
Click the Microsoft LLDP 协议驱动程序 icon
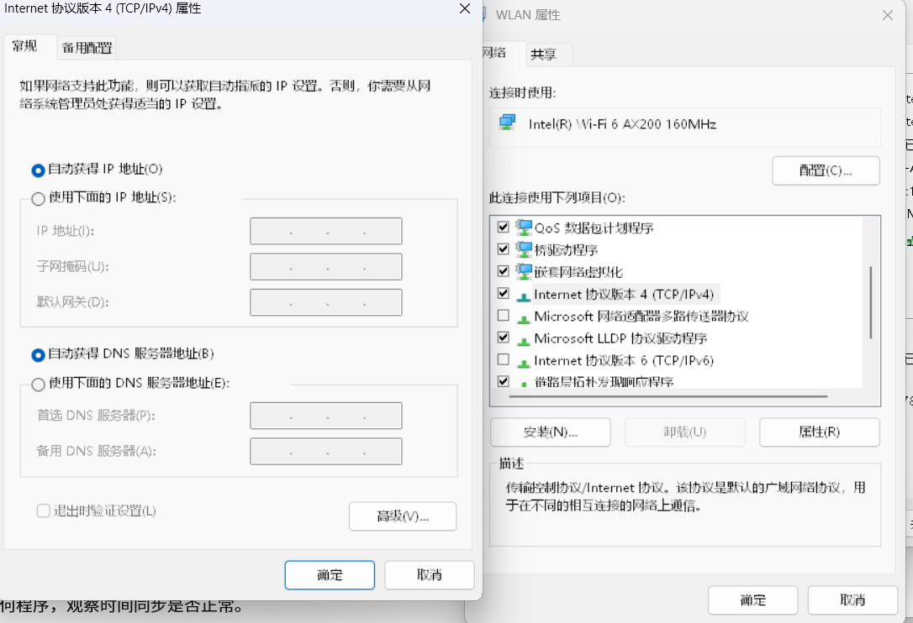[x=524, y=340]
